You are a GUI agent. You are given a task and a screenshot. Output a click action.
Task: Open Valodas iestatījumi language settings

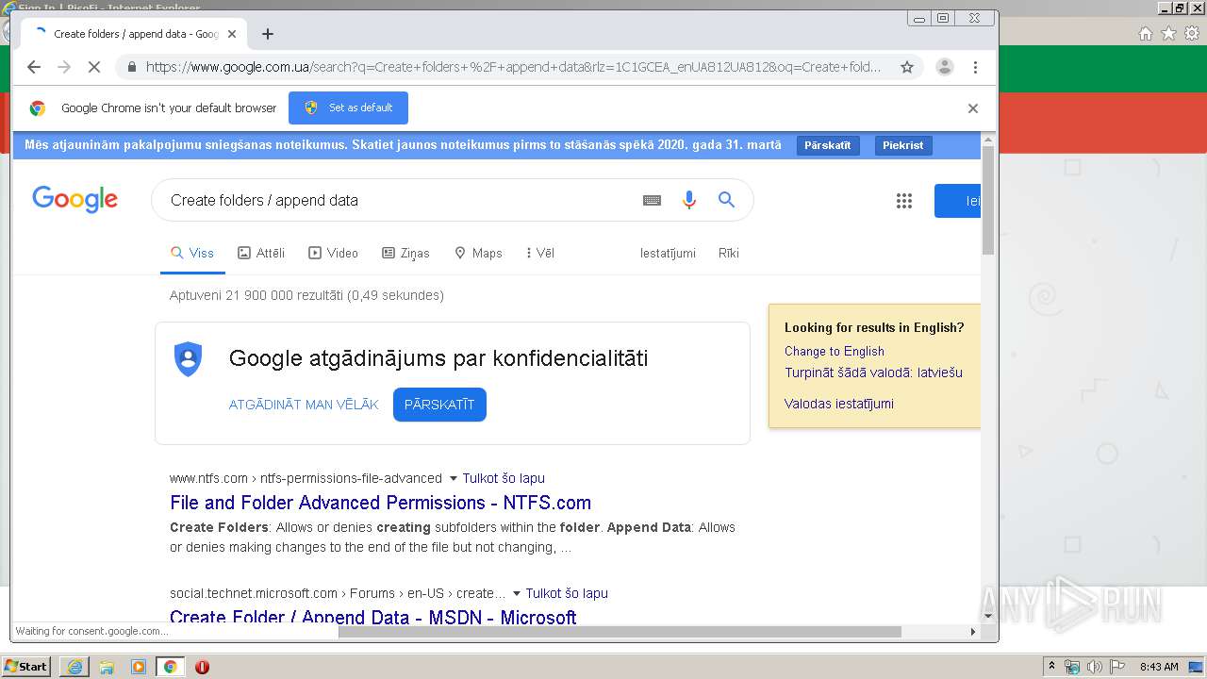[839, 404]
